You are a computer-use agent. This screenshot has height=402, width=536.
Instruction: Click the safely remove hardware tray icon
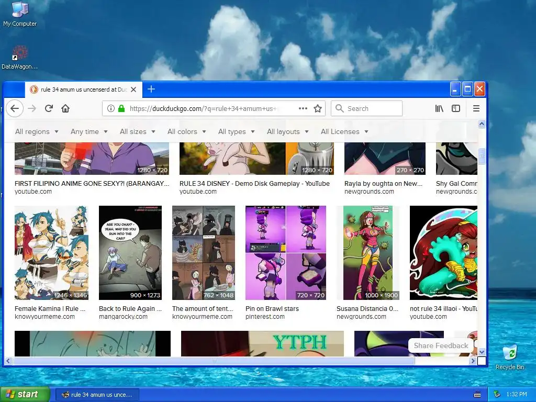[497, 395]
